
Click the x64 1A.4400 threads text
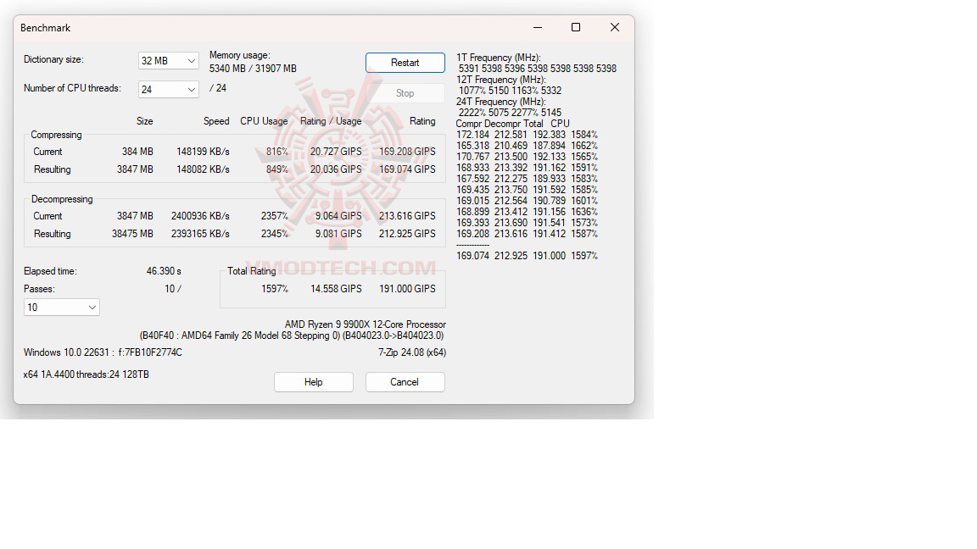pos(86,374)
